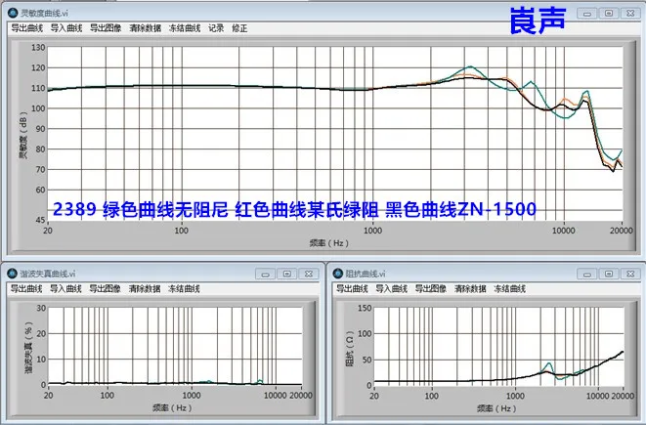The height and width of the screenshot is (425, 646).
Task: Toggle 冻结曲线 in the sensitivity window
Action: pyautogui.click(x=184, y=28)
